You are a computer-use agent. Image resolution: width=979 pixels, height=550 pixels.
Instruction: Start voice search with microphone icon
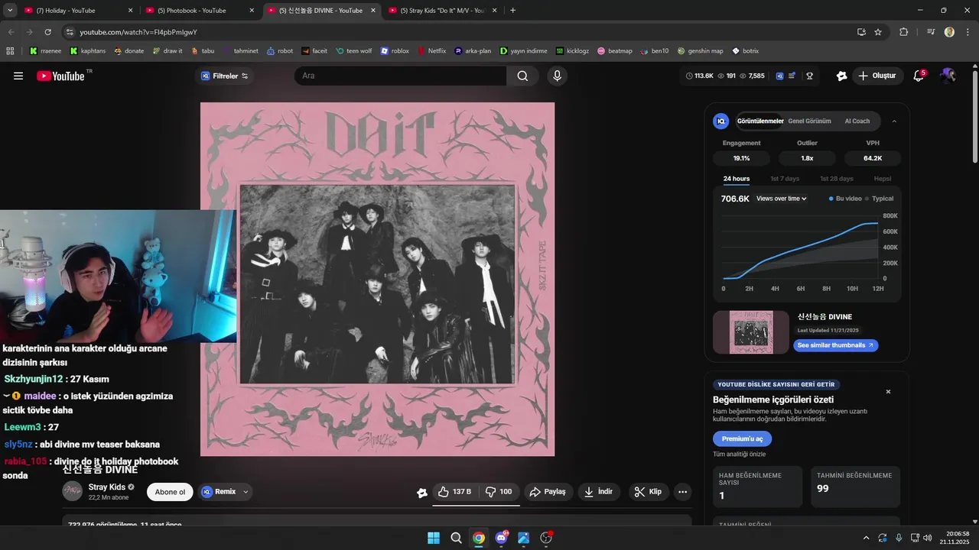click(x=557, y=76)
